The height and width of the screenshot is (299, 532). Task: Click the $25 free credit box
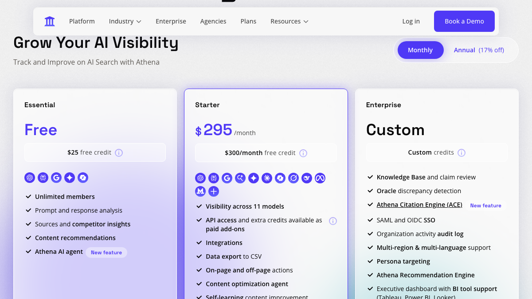[95, 152]
